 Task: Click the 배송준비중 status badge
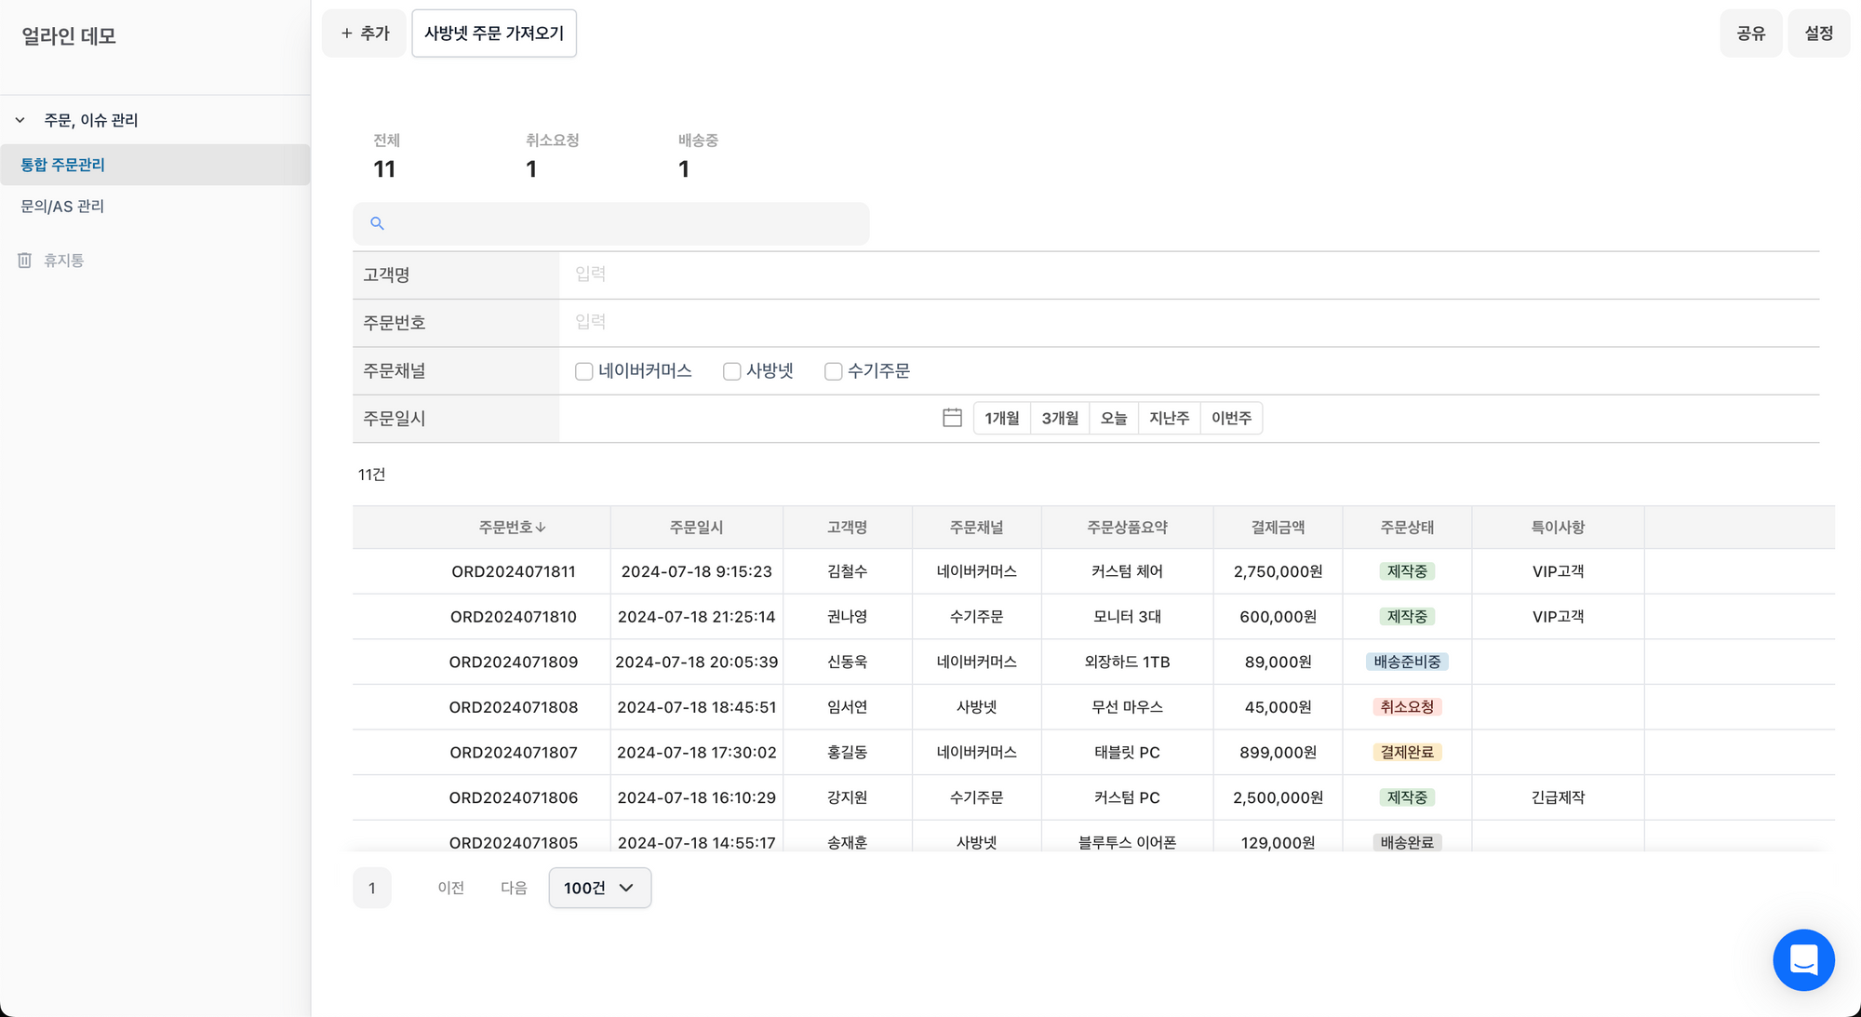click(1407, 662)
